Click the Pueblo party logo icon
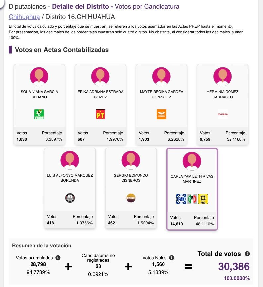 tap(131, 198)
